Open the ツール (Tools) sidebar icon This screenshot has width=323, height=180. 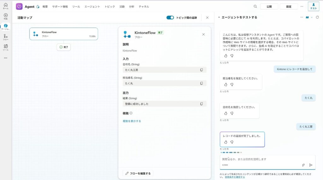click(x=5, y=47)
